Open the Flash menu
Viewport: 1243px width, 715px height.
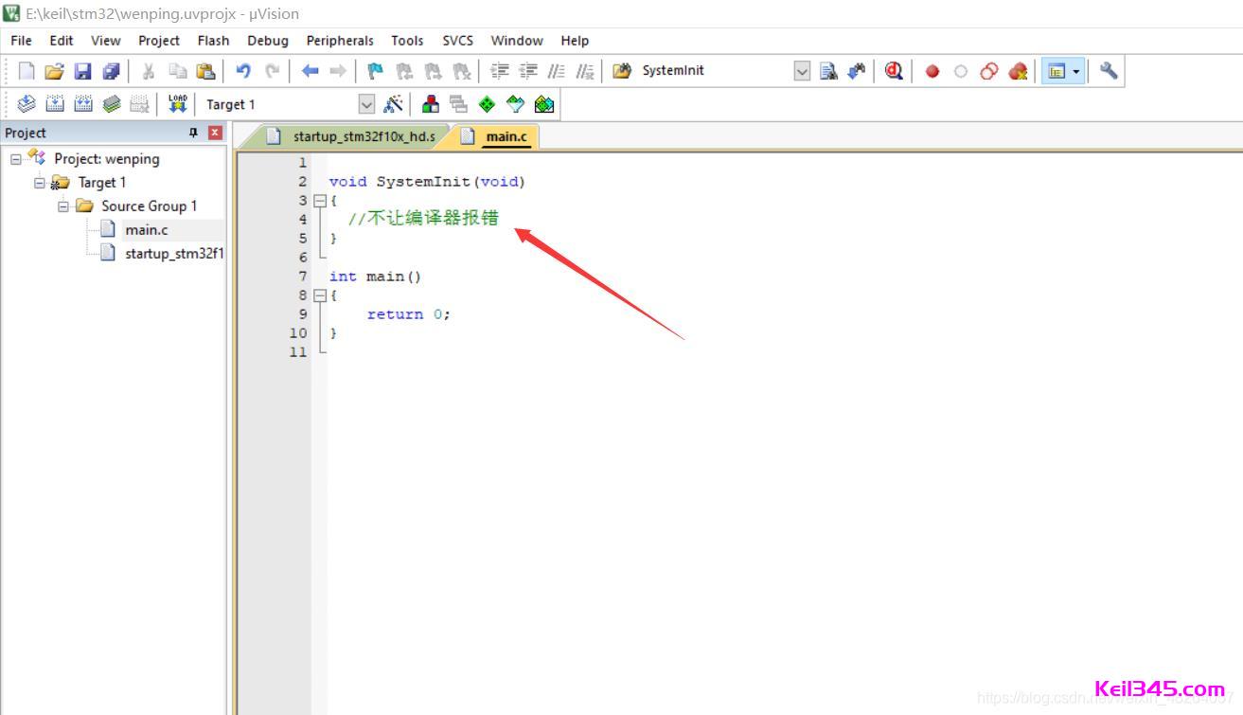[x=214, y=41]
